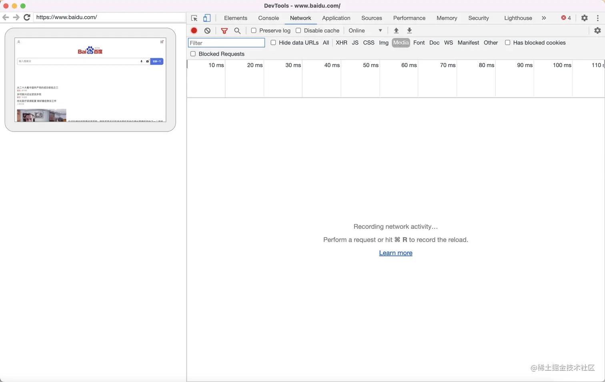605x382 pixels.
Task: Open the Security tab
Action: (479, 18)
